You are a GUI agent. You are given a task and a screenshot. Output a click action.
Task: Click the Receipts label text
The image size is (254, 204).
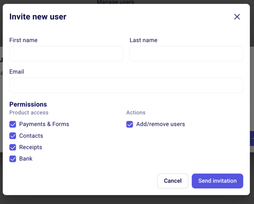pos(31,147)
